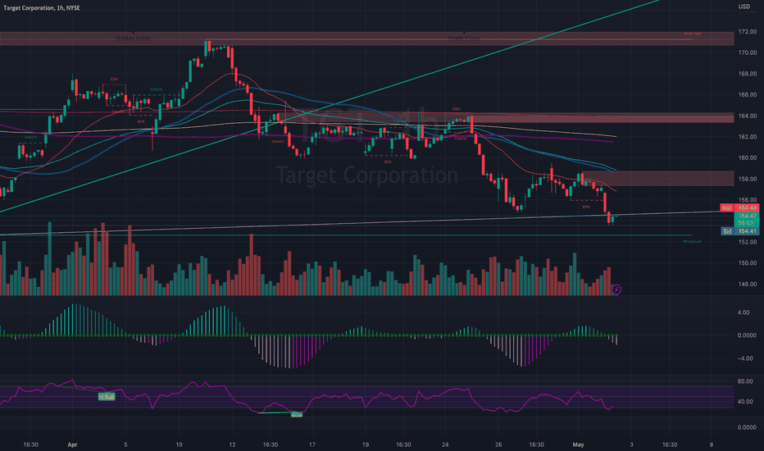Click the 24 date label on time axis
Image resolution: width=764 pixels, height=451 pixels.
445,444
